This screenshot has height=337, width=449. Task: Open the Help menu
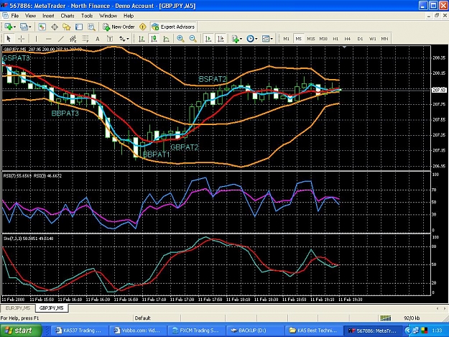click(129, 16)
